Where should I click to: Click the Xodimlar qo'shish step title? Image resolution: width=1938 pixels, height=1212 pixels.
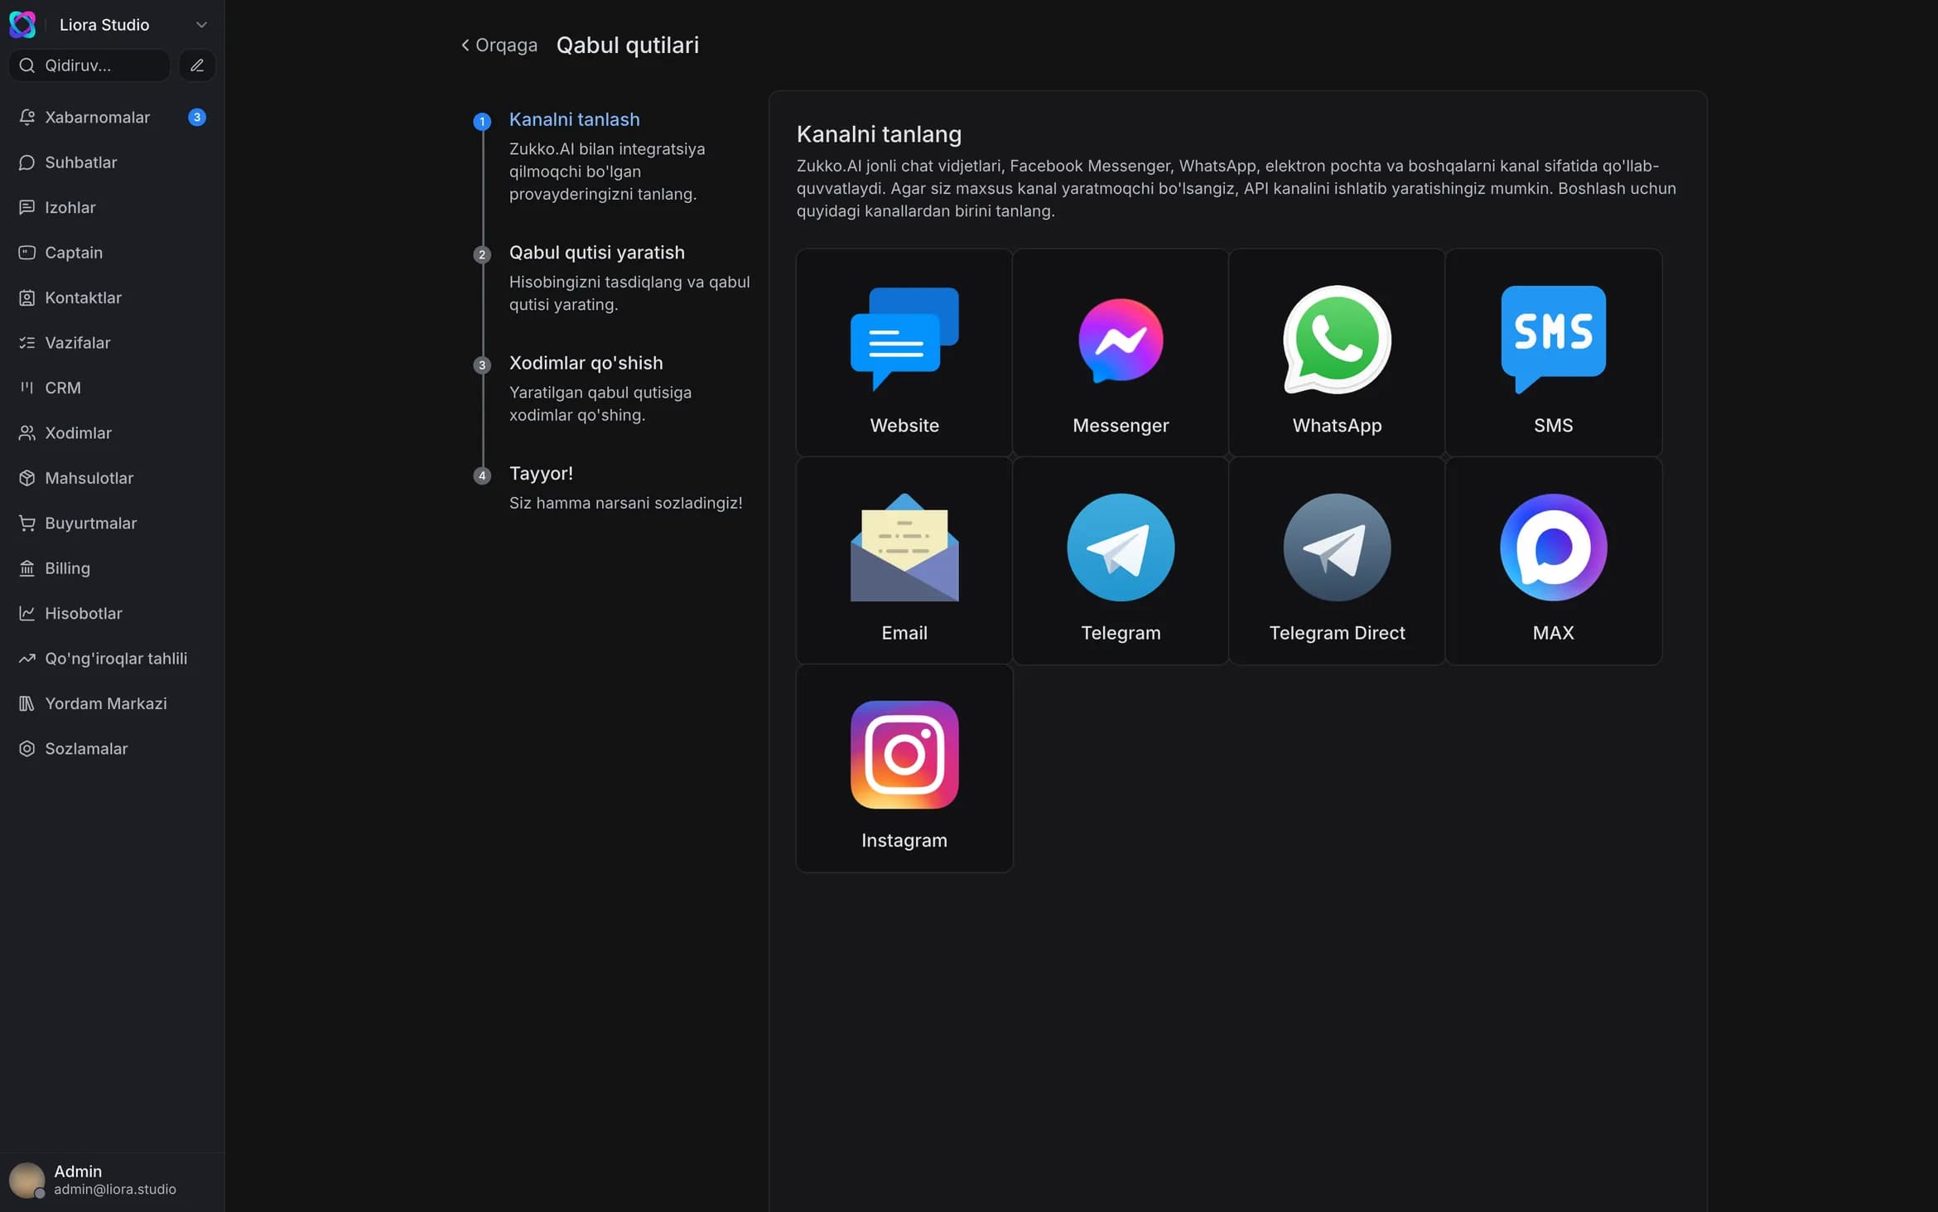pyautogui.click(x=586, y=363)
